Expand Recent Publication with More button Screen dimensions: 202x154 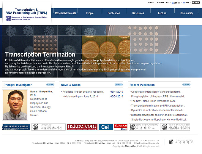click(186, 85)
